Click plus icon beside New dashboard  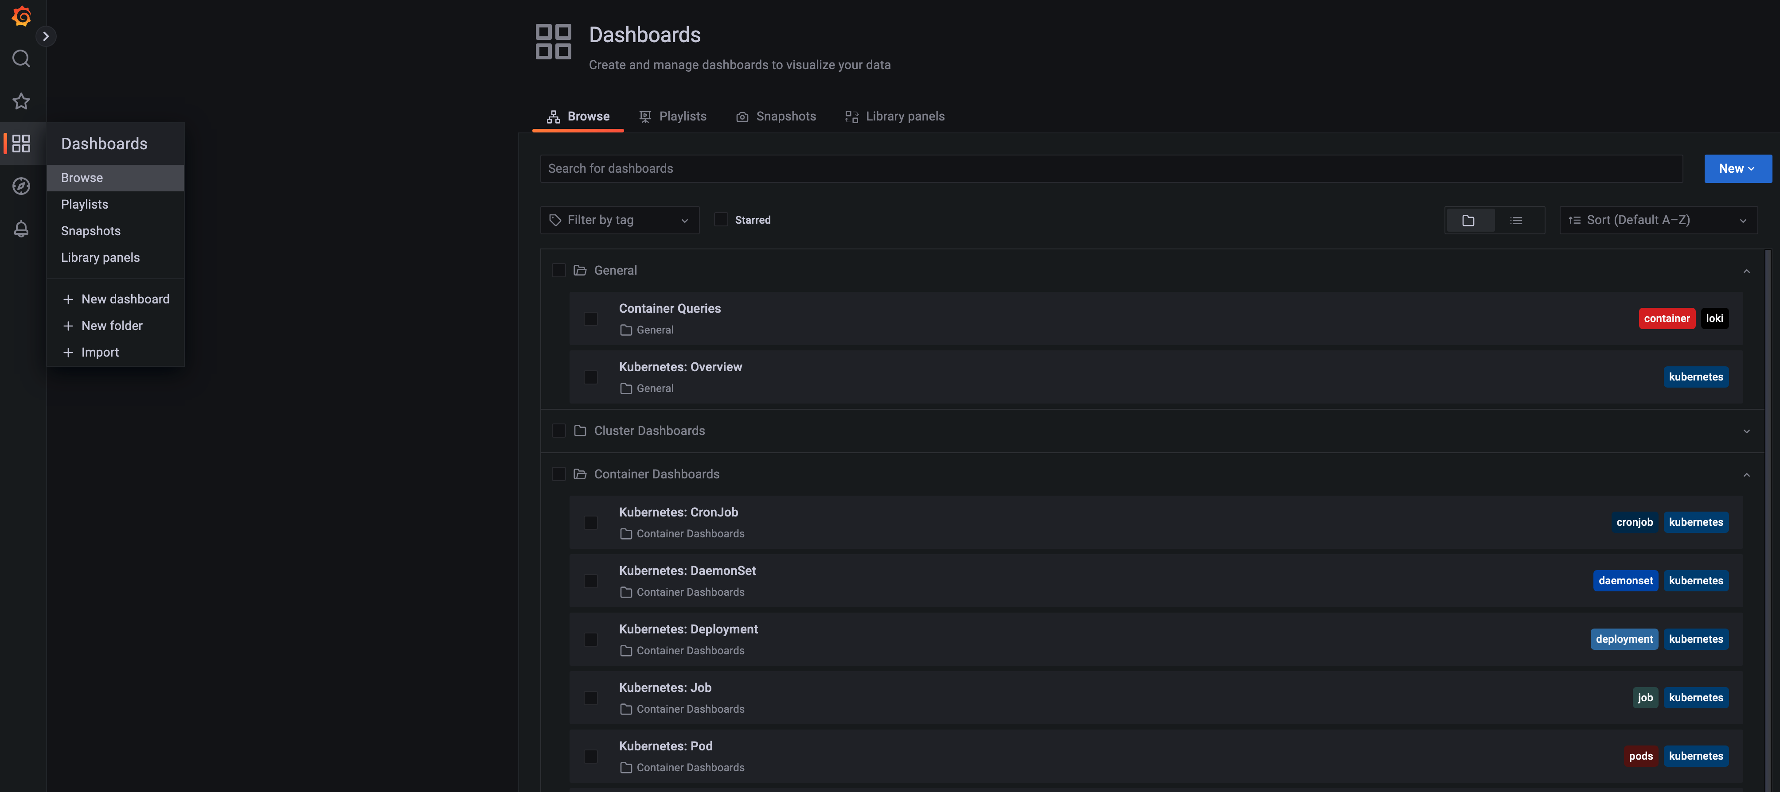(68, 299)
